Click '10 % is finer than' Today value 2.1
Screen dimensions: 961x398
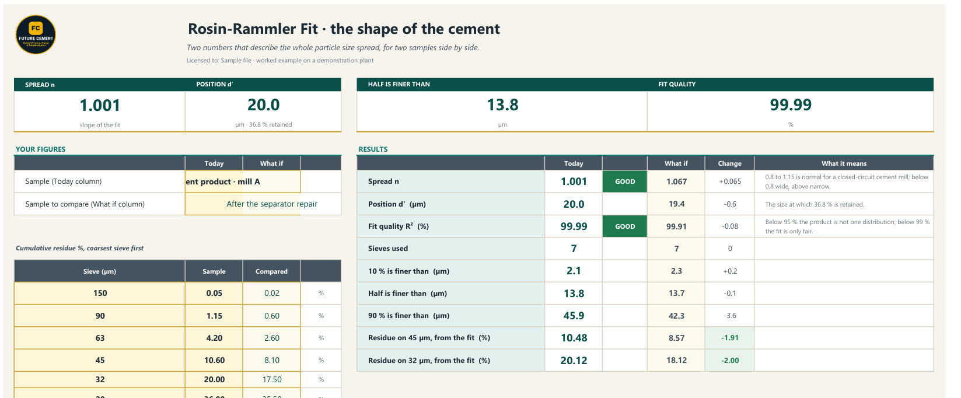[x=574, y=271]
